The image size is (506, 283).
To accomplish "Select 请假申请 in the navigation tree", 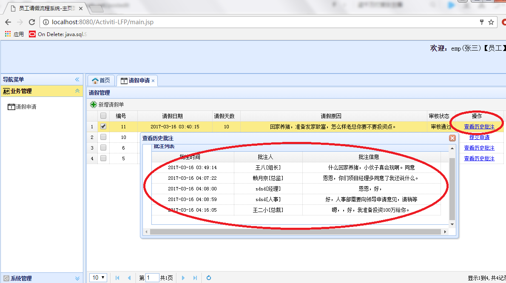I will click(x=22, y=107).
